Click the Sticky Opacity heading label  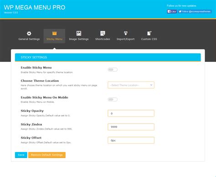tap(32, 111)
